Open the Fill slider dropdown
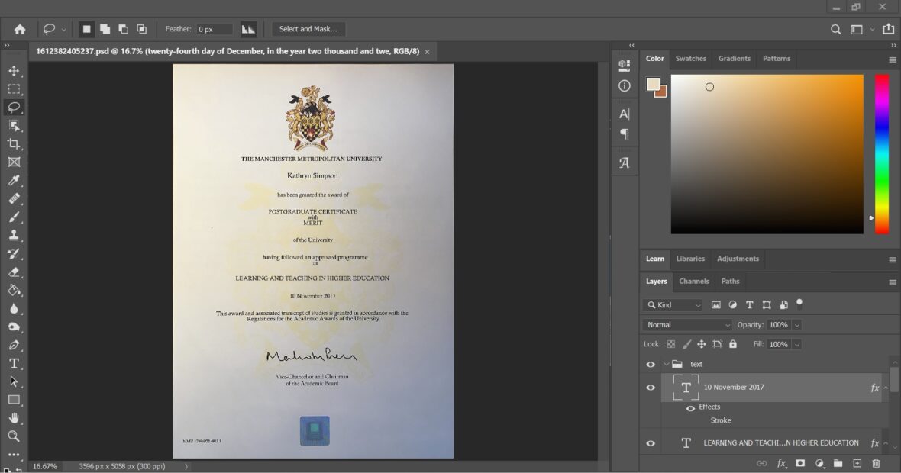Screen dimensions: 901x473 797,344
